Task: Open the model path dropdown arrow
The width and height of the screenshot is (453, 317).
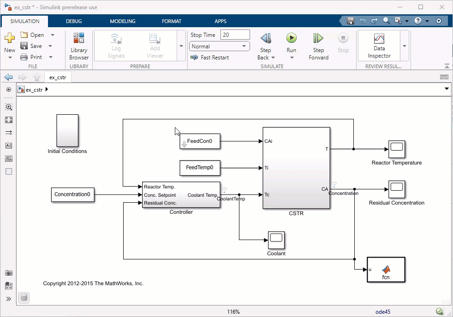Action: (x=447, y=89)
